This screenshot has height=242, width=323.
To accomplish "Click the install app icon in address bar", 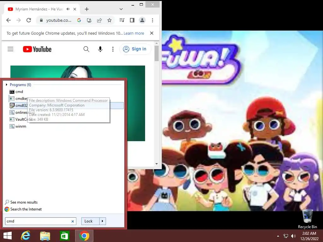I will click(x=89, y=20).
